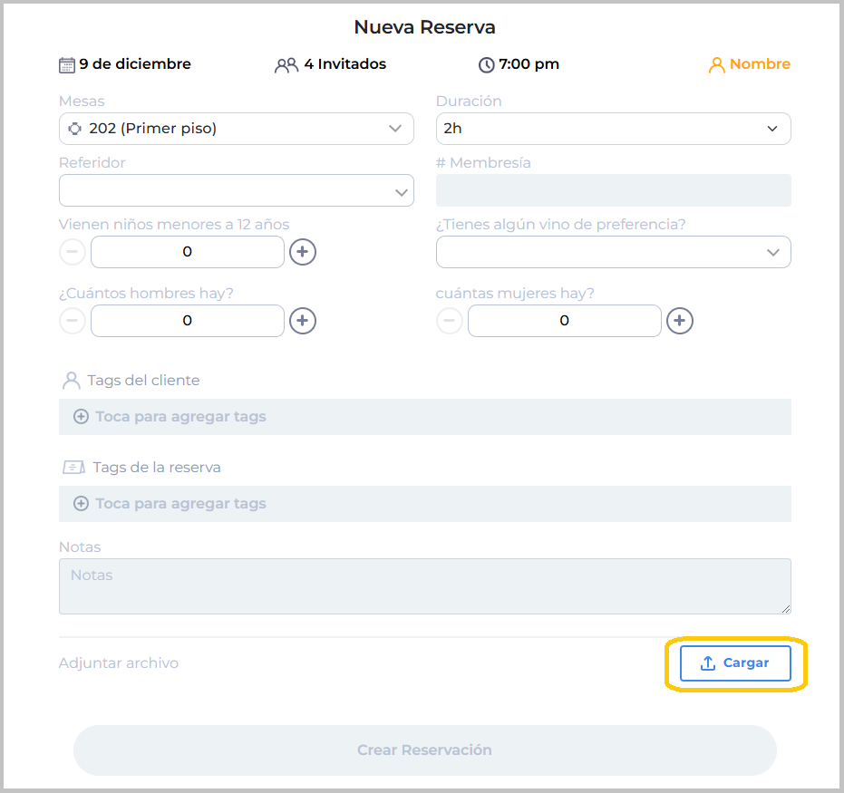Screen dimensions: 844x793
Task: Click the orange person icon beside Nombre
Action: [x=717, y=64]
